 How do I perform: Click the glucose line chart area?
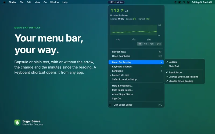coord(133,30)
